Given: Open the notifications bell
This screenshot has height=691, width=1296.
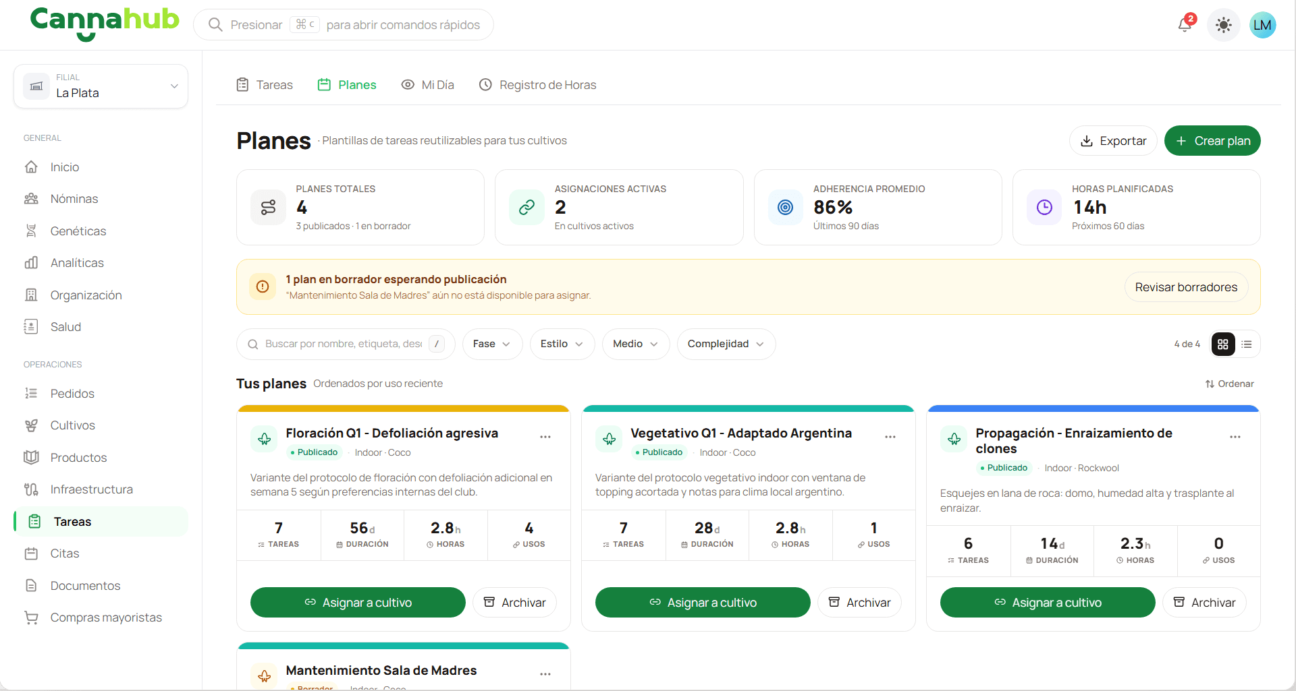Looking at the screenshot, I should pos(1185,25).
